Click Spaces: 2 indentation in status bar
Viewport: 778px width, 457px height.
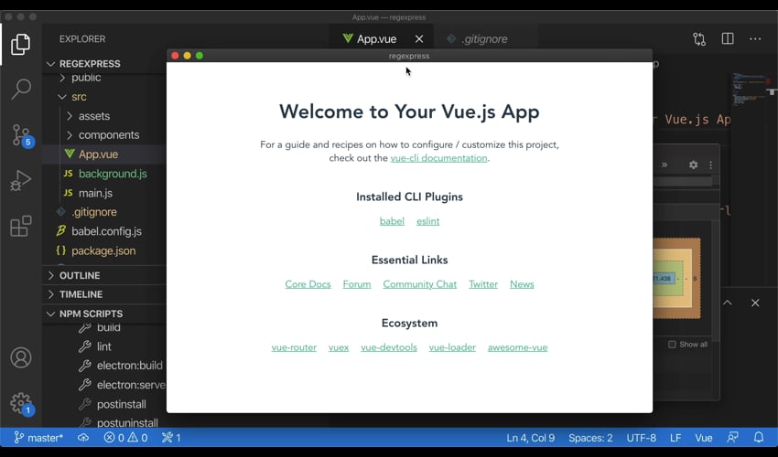point(590,438)
